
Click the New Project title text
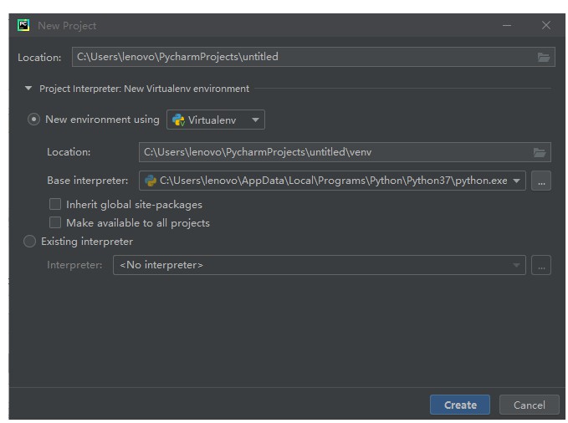67,26
